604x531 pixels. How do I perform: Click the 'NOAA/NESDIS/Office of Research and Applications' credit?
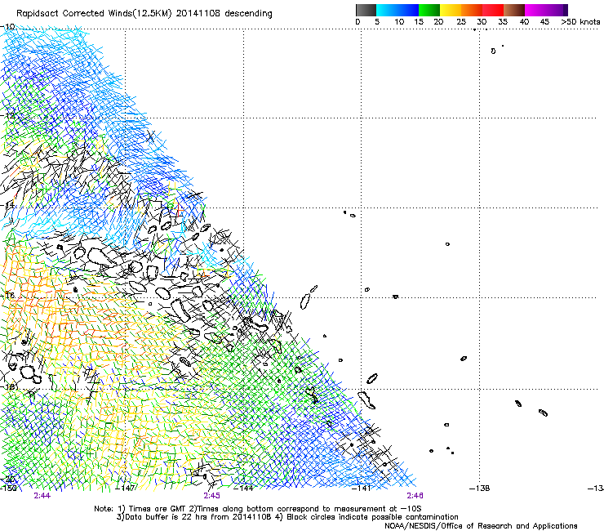[481, 526]
